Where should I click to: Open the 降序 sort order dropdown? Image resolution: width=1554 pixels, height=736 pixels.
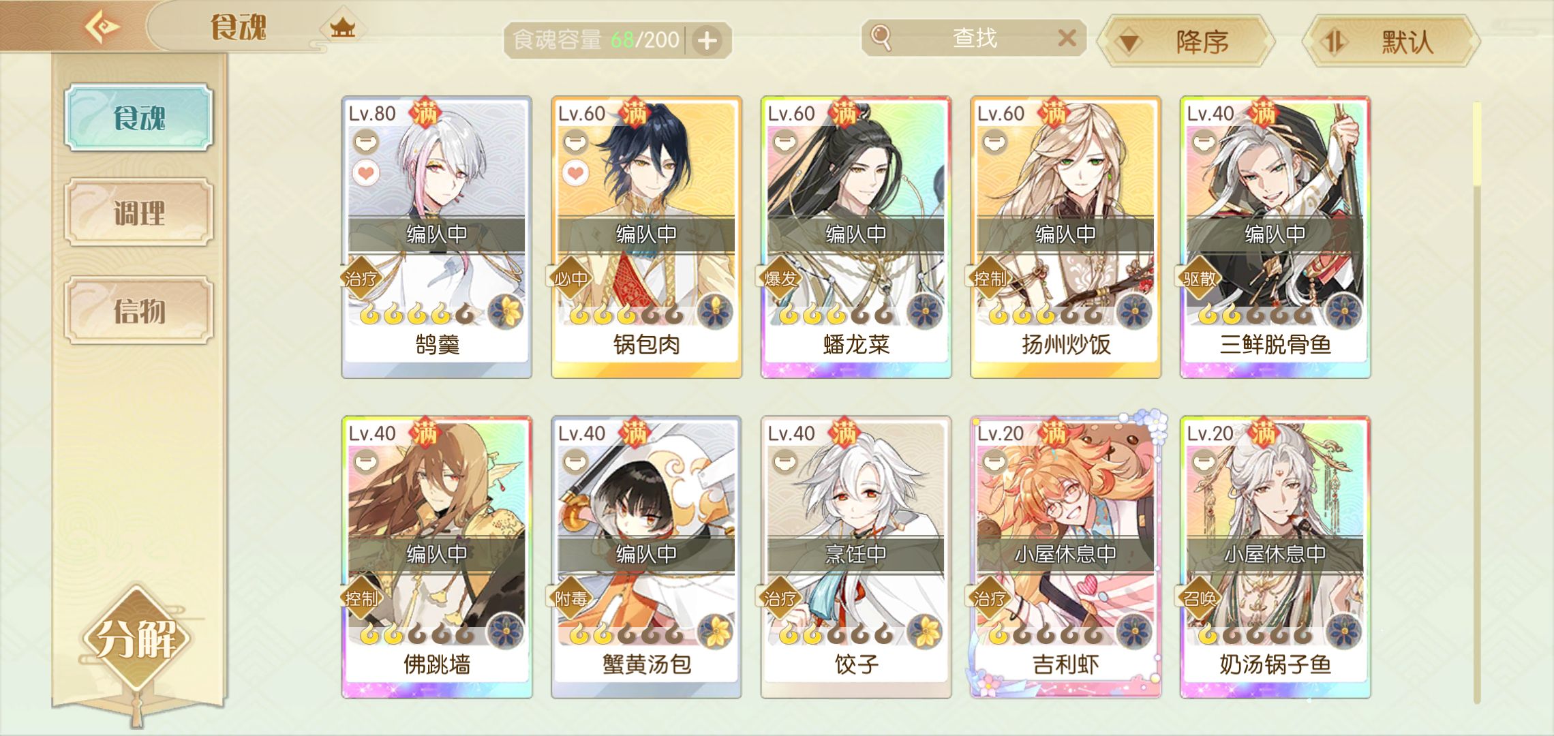[1185, 42]
